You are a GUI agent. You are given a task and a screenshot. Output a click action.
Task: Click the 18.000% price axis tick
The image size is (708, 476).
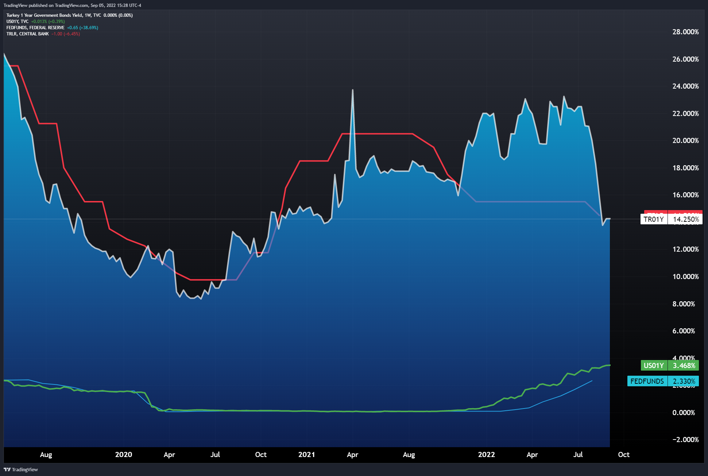[x=685, y=168]
